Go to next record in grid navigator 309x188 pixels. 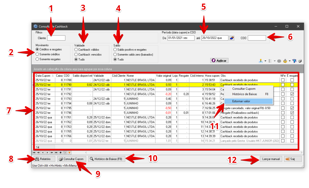pos(47,152)
